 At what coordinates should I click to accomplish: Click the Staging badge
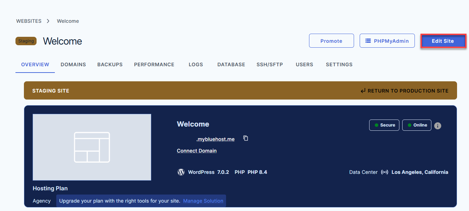(x=26, y=41)
